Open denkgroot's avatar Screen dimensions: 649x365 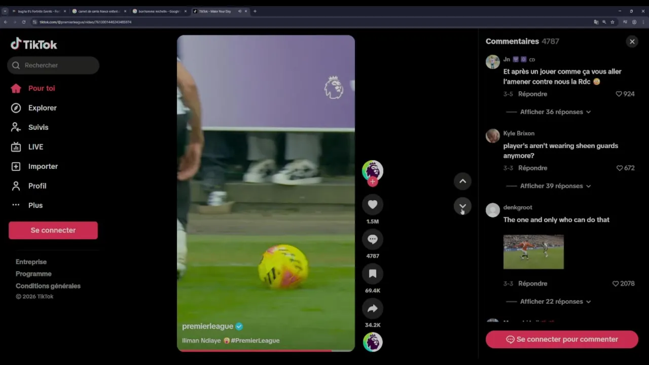click(x=493, y=210)
